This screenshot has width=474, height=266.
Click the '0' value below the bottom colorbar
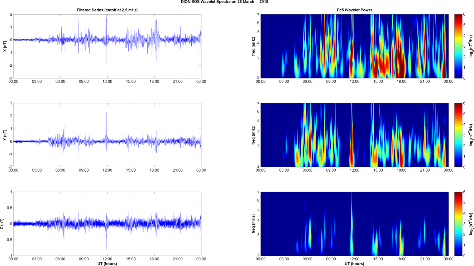(x=464, y=256)
